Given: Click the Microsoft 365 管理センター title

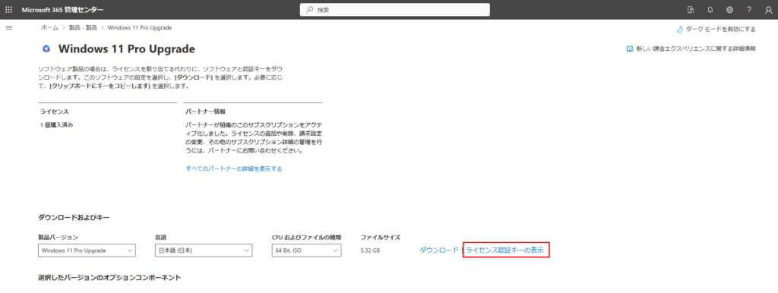Looking at the screenshot, I should [62, 10].
